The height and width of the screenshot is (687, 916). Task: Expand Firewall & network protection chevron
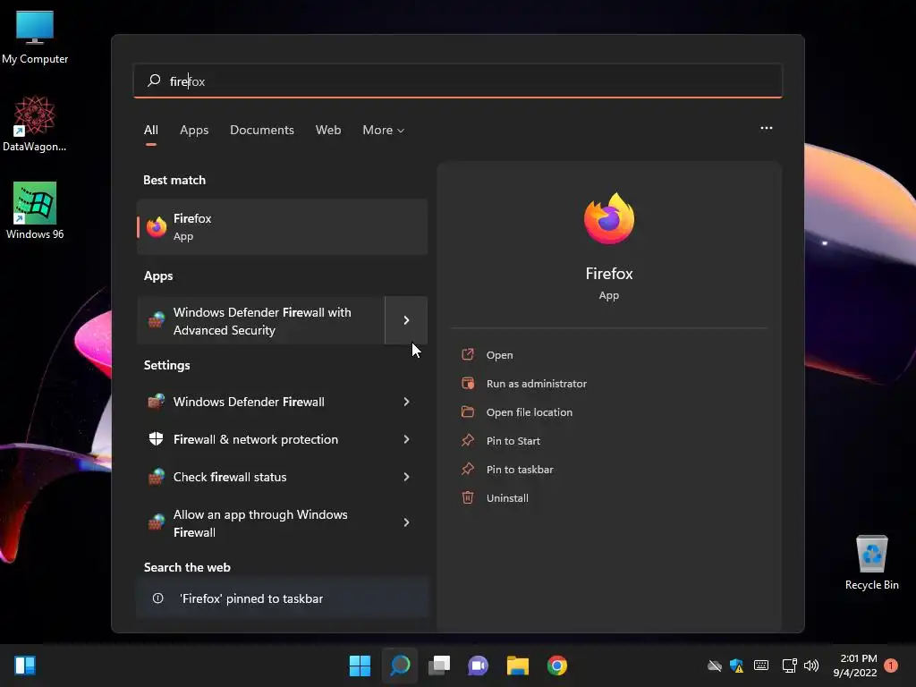click(x=407, y=439)
